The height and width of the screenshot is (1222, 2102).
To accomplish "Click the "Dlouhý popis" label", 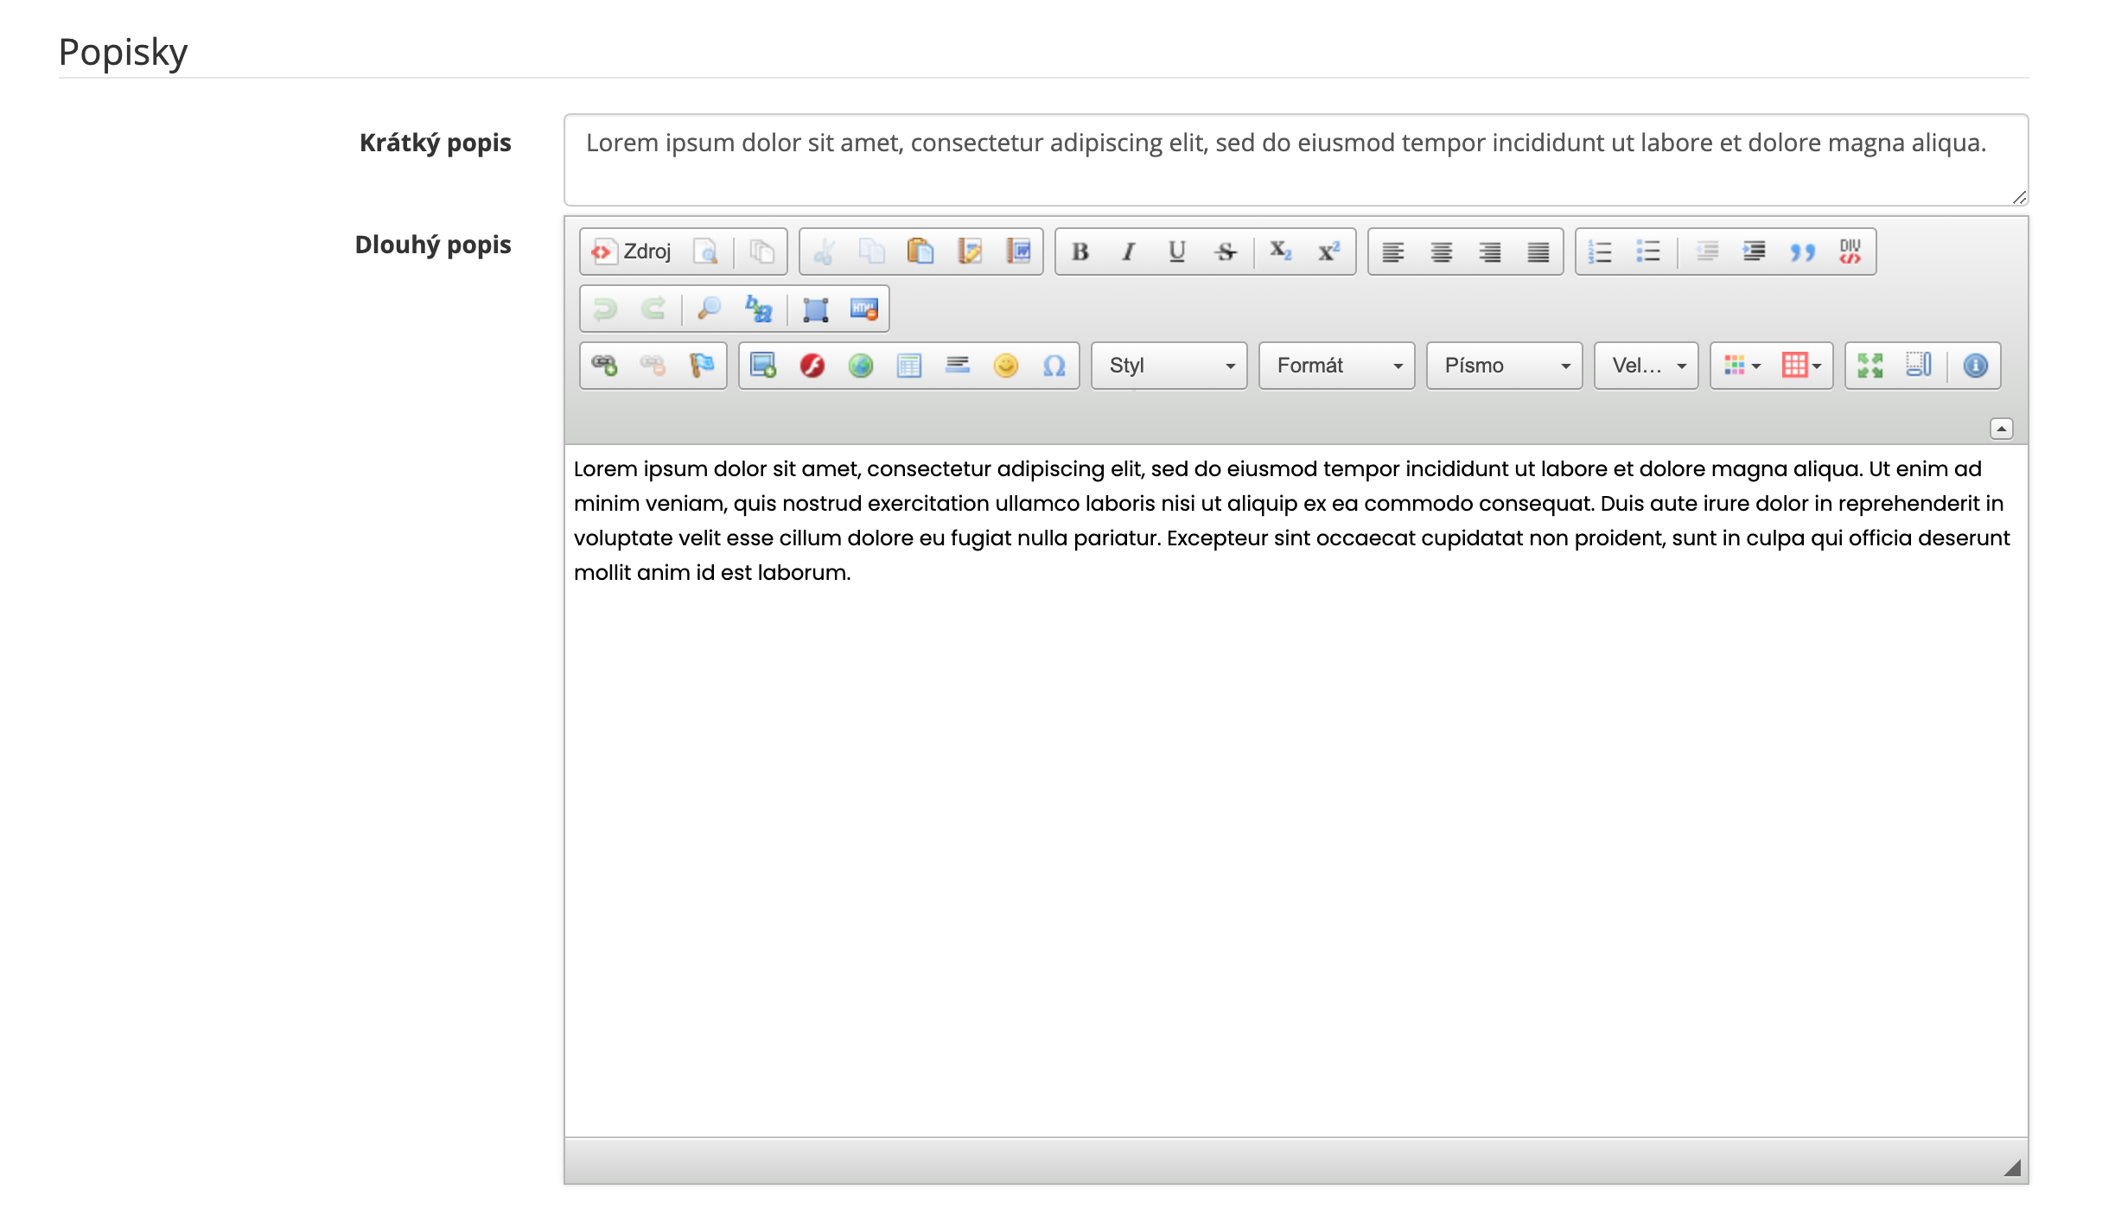I will [433, 245].
